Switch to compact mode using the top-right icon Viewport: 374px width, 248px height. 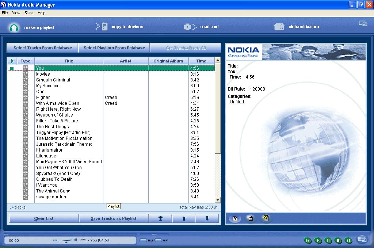click(x=363, y=23)
